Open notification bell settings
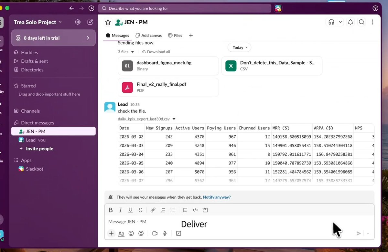388x252 pixels. (350, 22)
